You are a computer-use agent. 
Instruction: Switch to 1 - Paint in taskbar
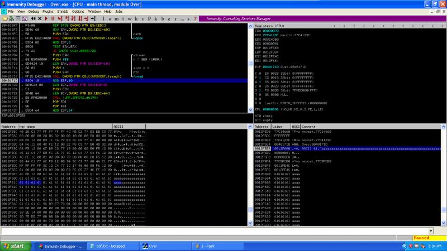217,246
